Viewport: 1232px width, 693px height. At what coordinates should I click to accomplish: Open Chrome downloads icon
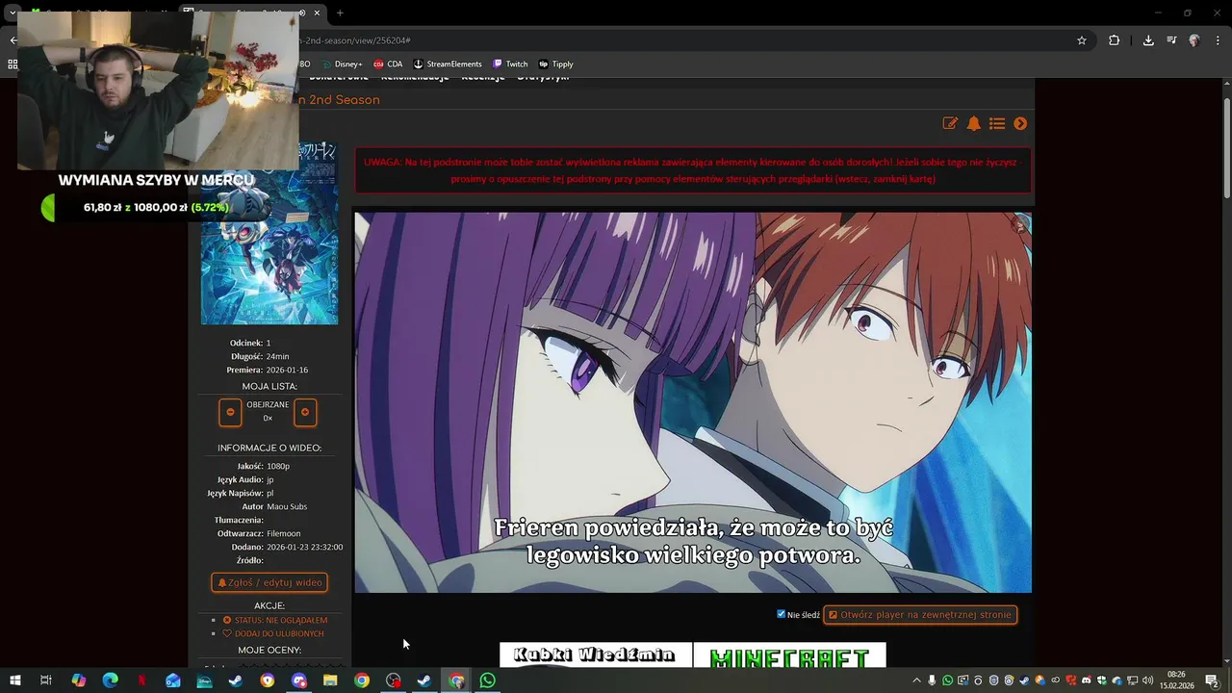click(1148, 40)
